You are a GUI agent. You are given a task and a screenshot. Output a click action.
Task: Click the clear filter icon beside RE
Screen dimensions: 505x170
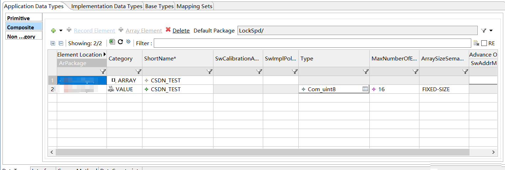477,43
